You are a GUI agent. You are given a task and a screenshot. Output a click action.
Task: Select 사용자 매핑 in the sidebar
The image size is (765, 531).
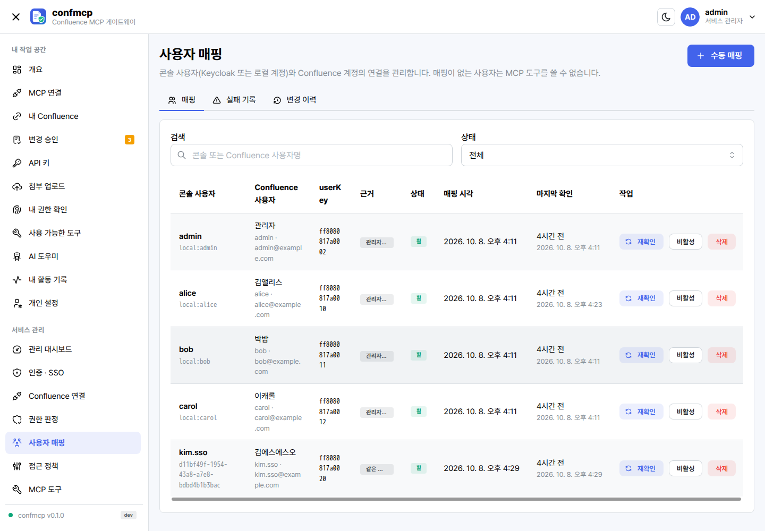click(73, 443)
